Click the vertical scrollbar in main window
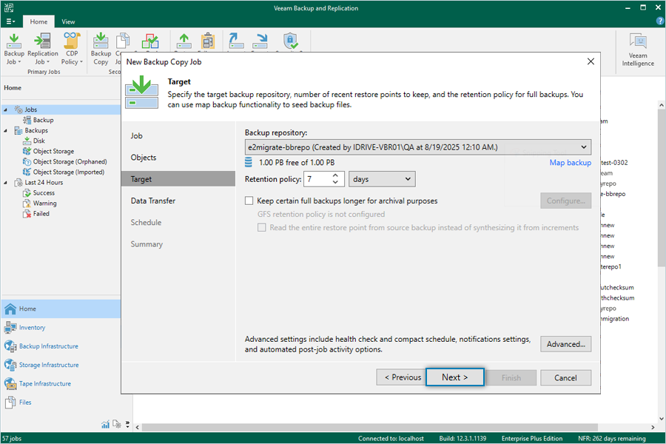This screenshot has height=444, width=666. (x=662, y=189)
